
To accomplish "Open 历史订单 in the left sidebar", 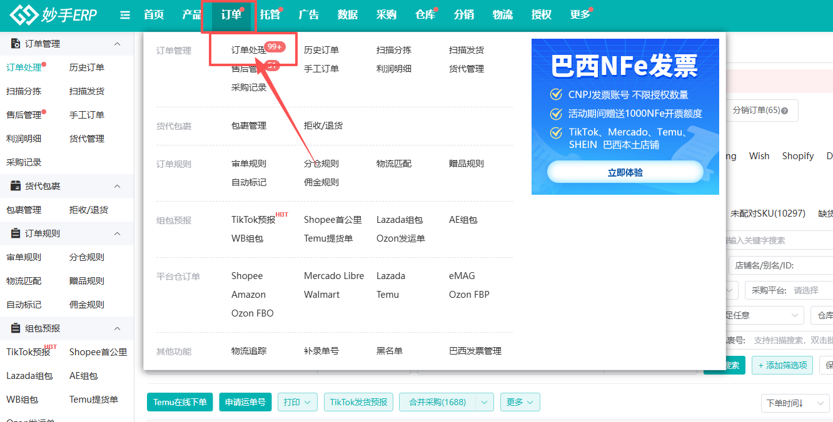I will click(x=87, y=67).
